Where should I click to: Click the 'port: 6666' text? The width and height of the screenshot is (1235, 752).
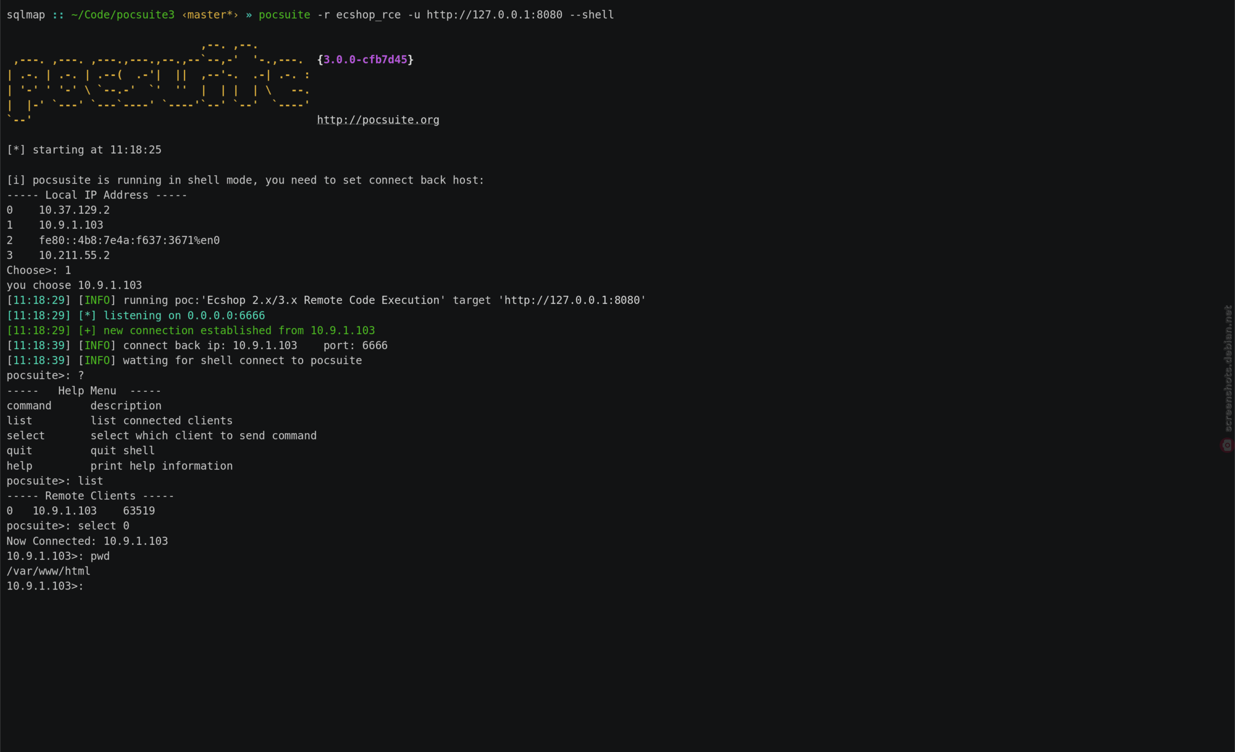(x=355, y=345)
